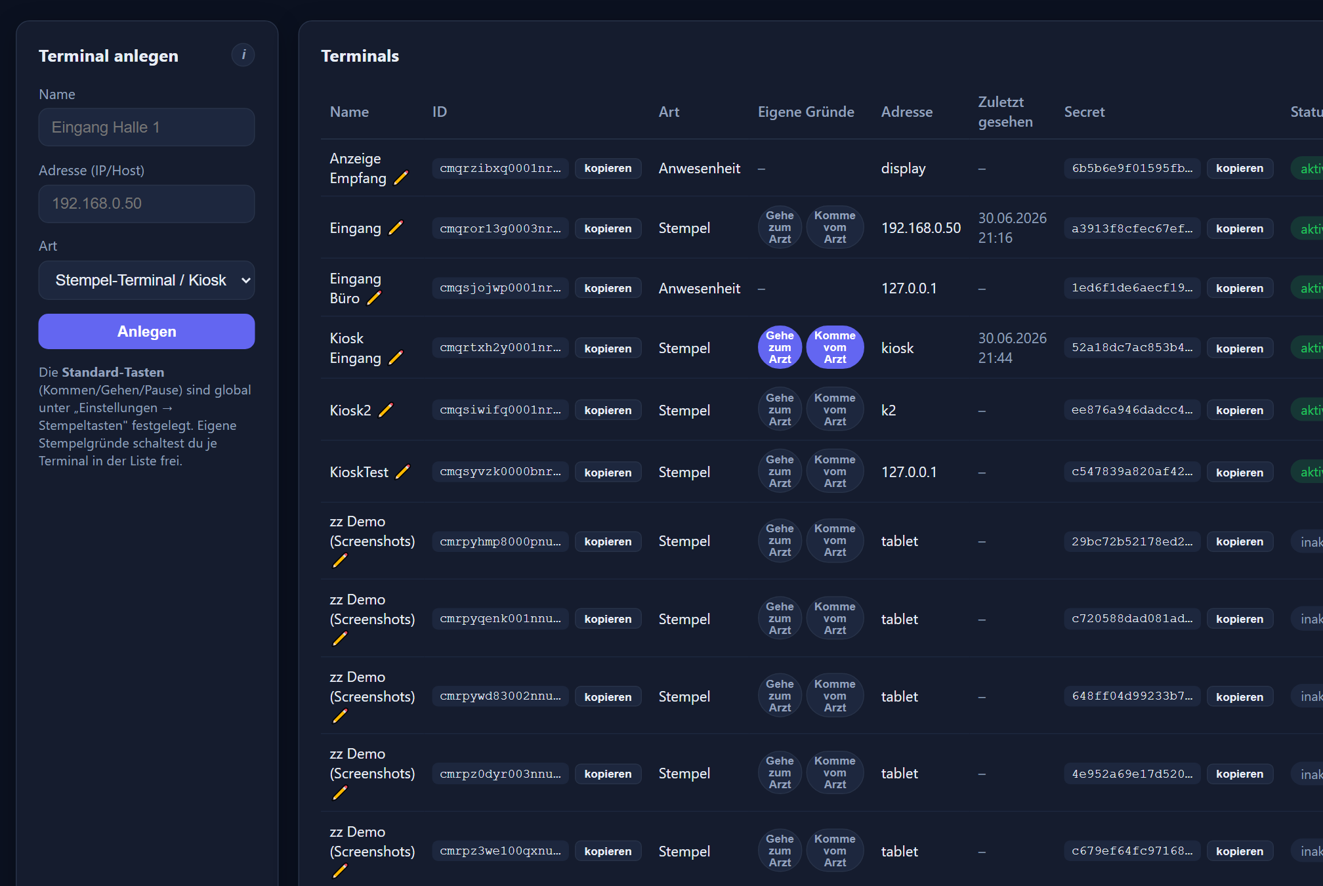
Task: Enable Gehe zum Arzt for Kiosk2
Action: 780,410
